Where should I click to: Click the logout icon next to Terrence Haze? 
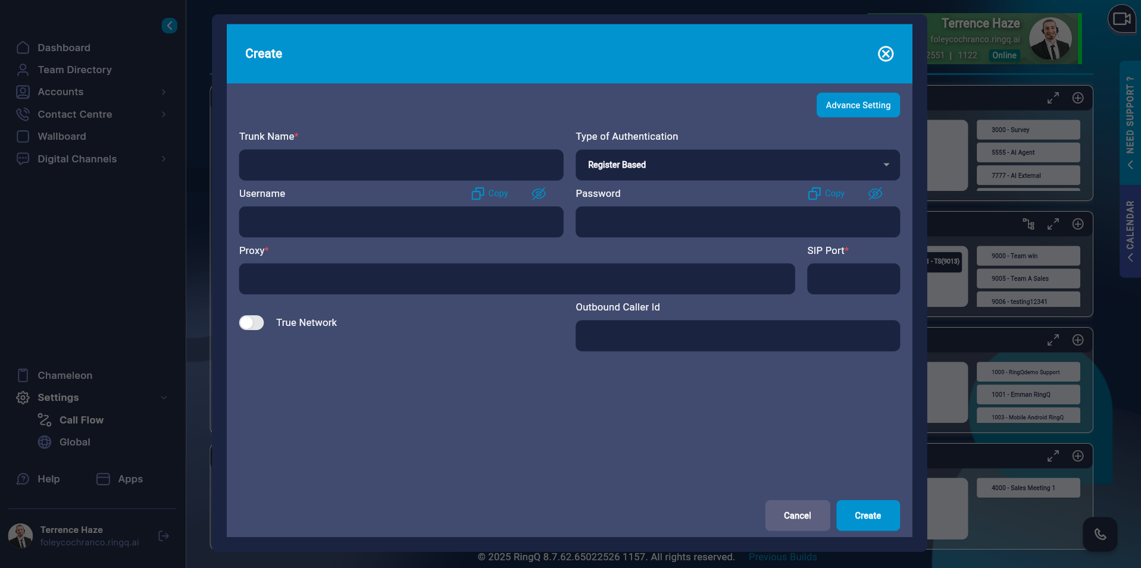tap(163, 536)
